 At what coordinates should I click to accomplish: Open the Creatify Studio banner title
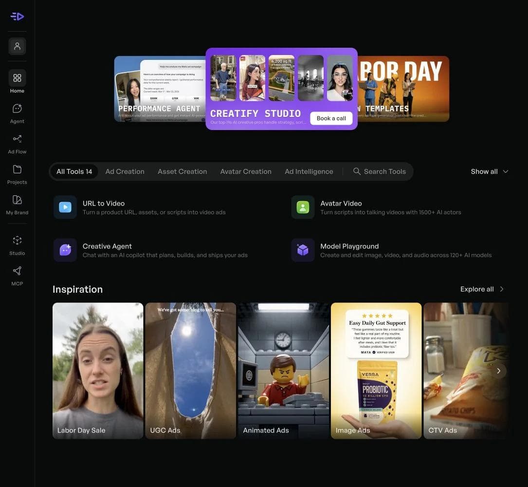click(x=255, y=113)
